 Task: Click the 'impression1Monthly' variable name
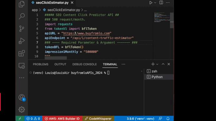click(61, 52)
